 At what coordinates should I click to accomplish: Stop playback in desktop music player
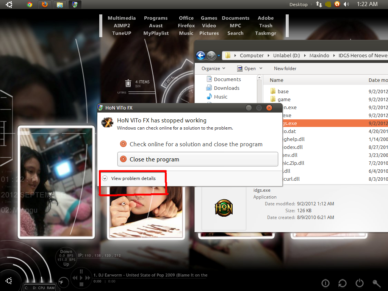[x=81, y=284]
